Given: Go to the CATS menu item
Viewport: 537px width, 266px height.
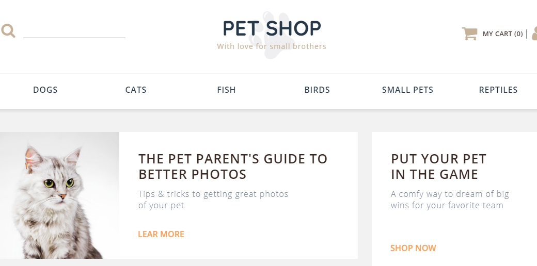Looking at the screenshot, I should [136, 90].
